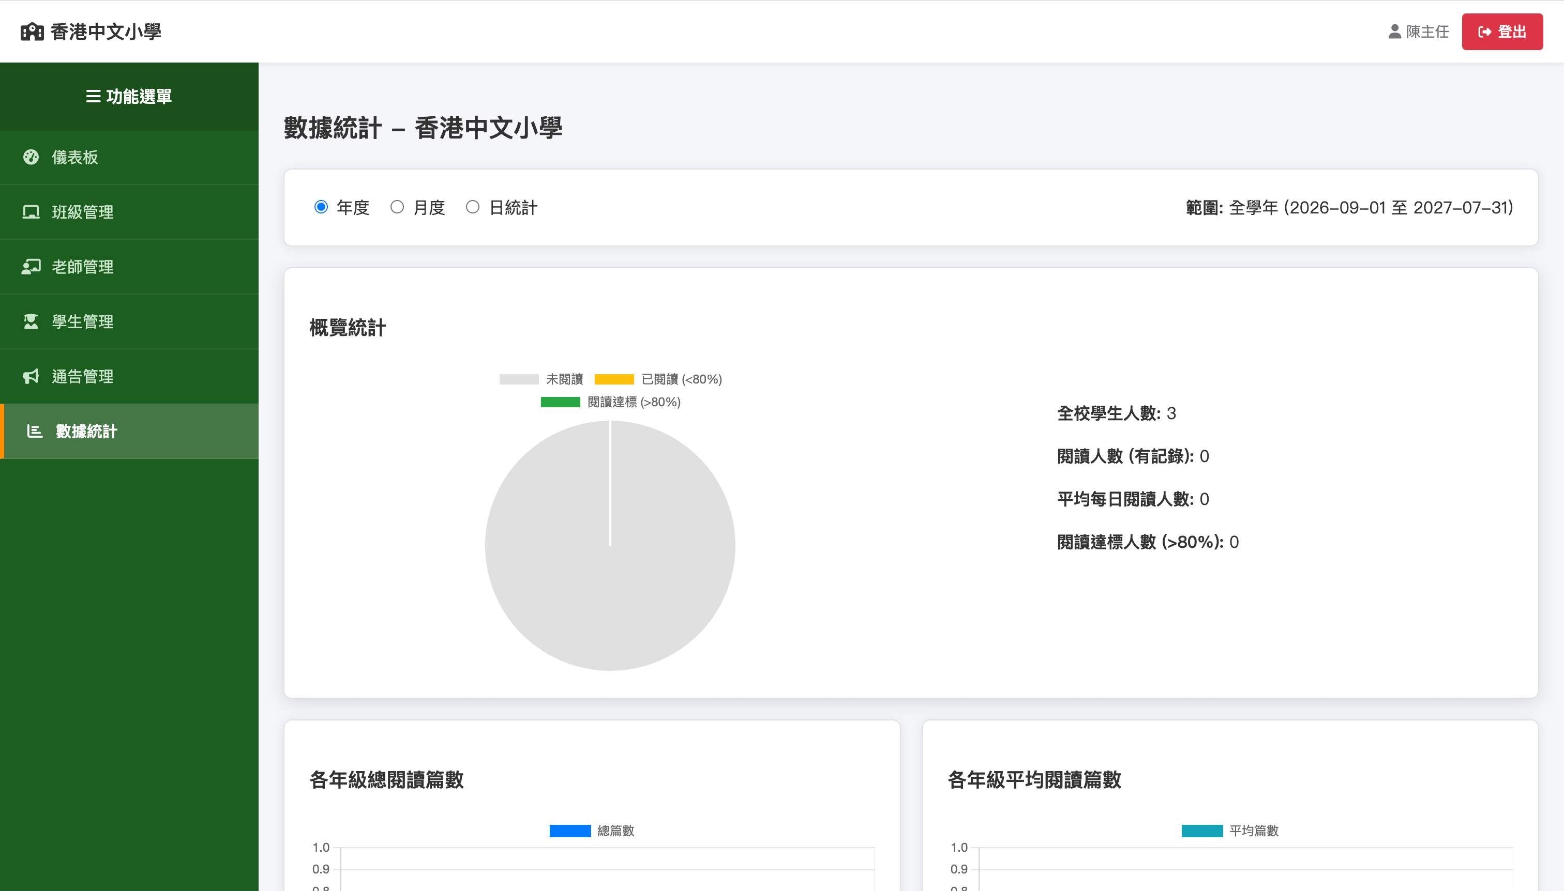Select the 年度 radio option
1564x891 pixels.
[x=321, y=207]
